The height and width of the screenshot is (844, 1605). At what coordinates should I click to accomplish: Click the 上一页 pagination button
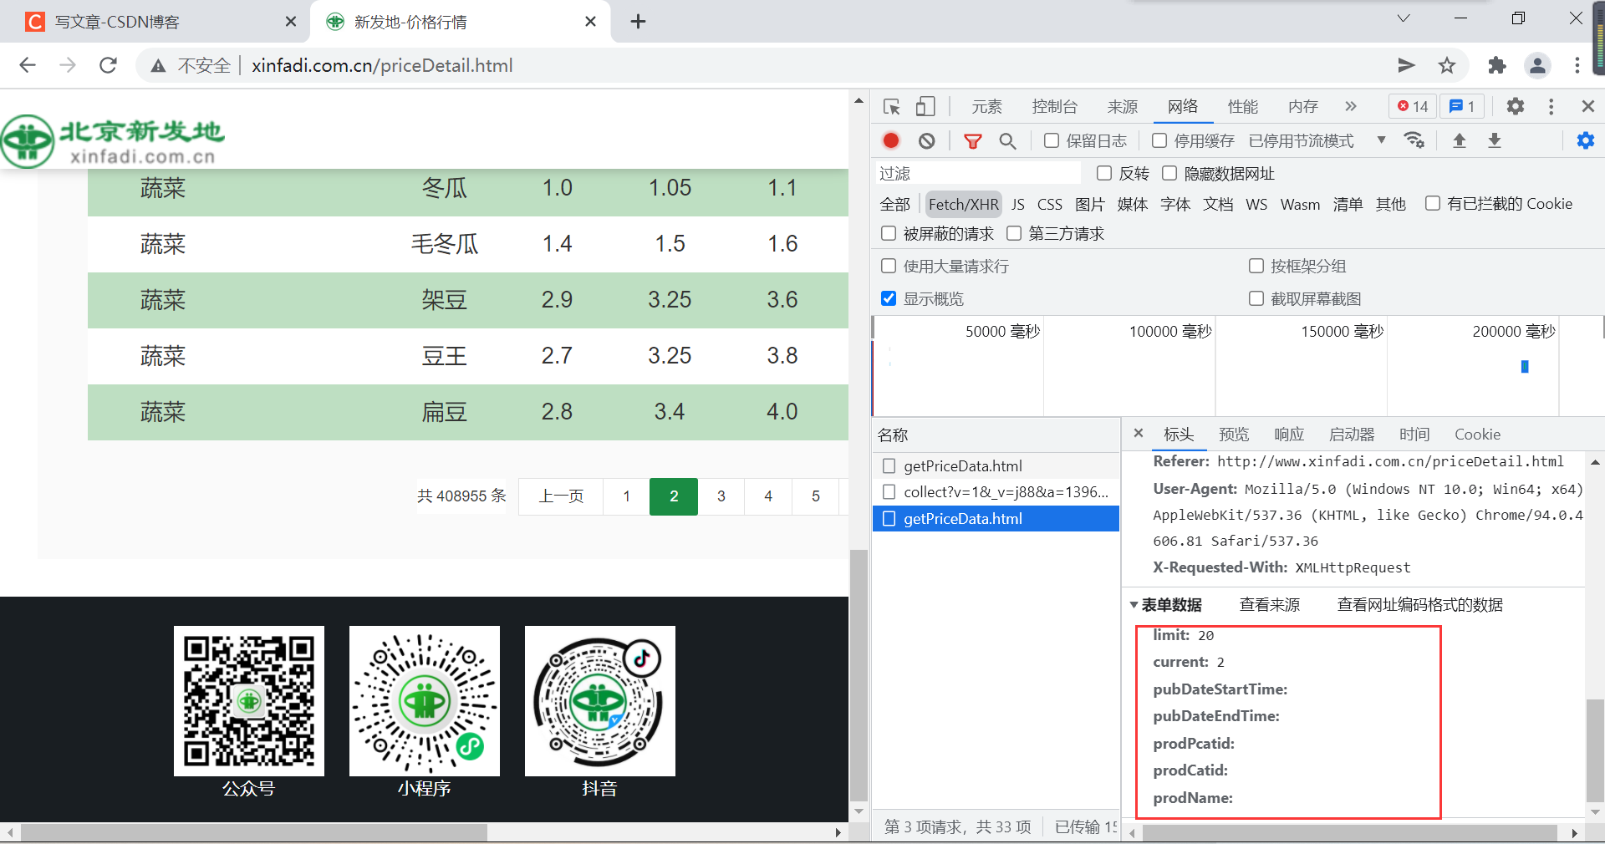coord(560,496)
